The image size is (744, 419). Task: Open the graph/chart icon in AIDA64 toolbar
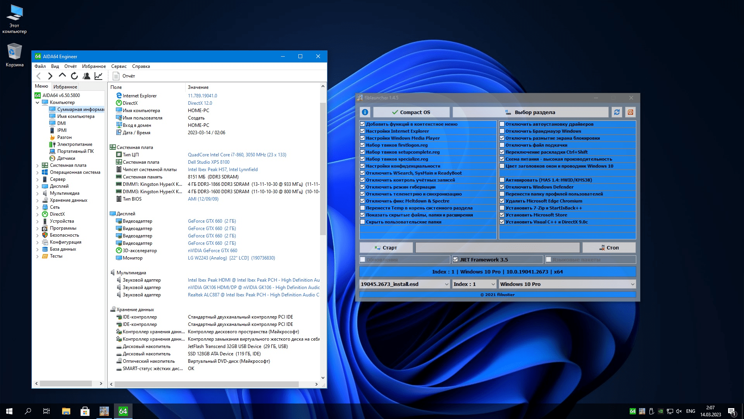98,76
